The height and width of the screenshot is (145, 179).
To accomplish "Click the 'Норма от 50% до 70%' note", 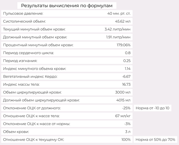I will pos(155,140).
